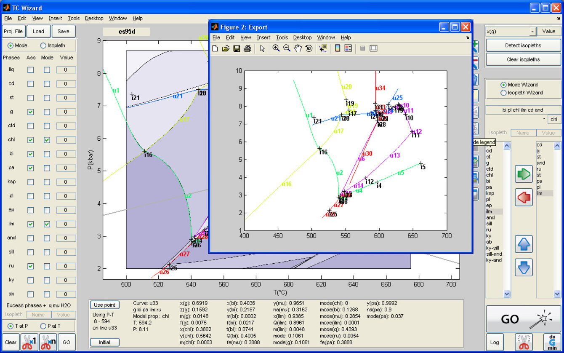Check the Ass checkbox for liq phase
564x353 pixels.
point(31,70)
